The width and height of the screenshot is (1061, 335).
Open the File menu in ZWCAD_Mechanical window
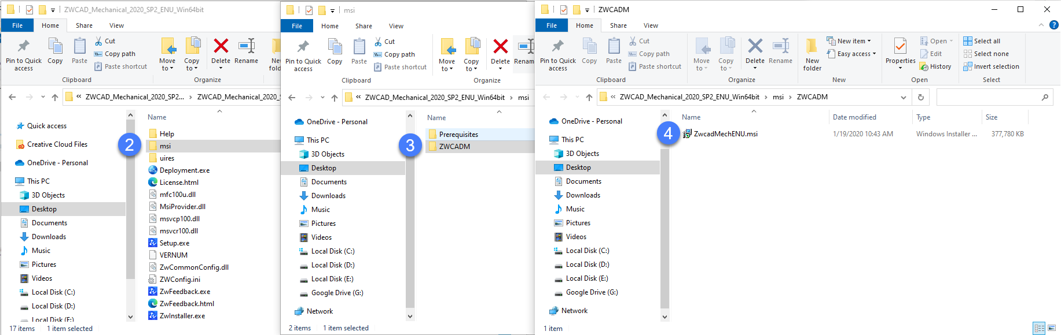(x=17, y=25)
